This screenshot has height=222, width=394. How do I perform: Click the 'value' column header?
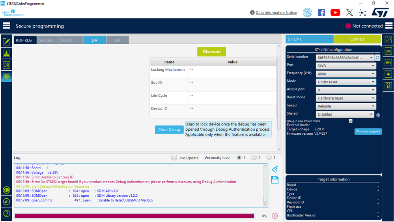[x=232, y=62]
